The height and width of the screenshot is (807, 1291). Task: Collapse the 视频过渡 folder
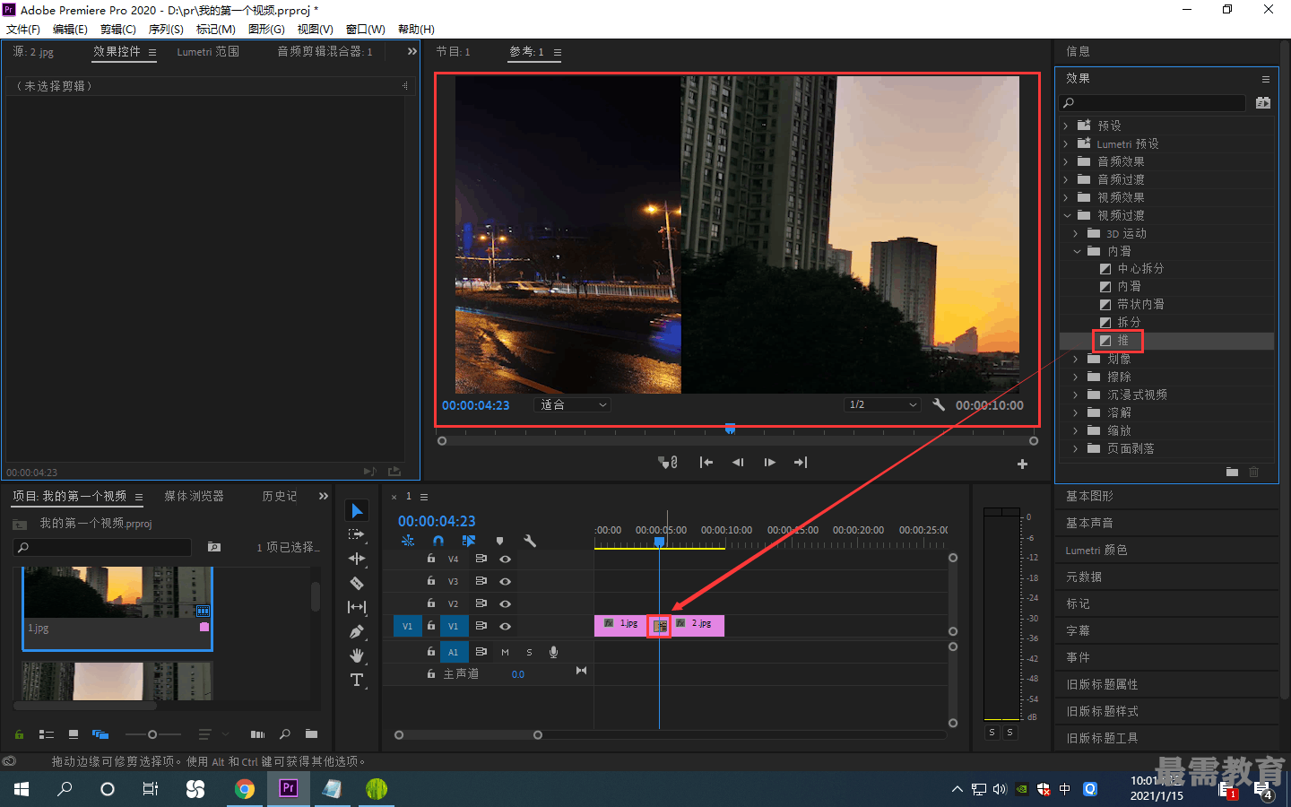click(1067, 216)
